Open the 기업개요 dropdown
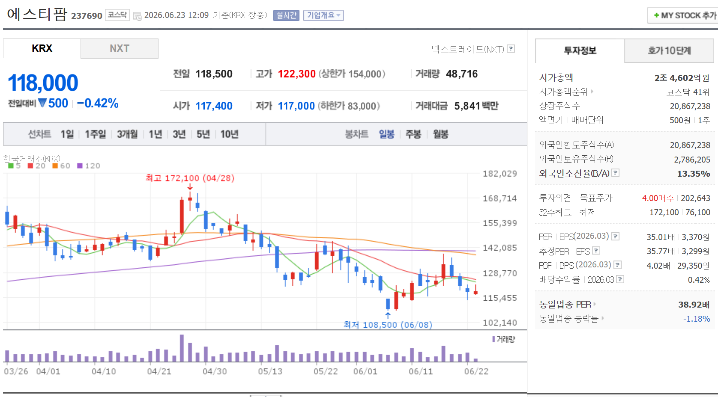The width and height of the screenshot is (718, 397). click(x=323, y=15)
